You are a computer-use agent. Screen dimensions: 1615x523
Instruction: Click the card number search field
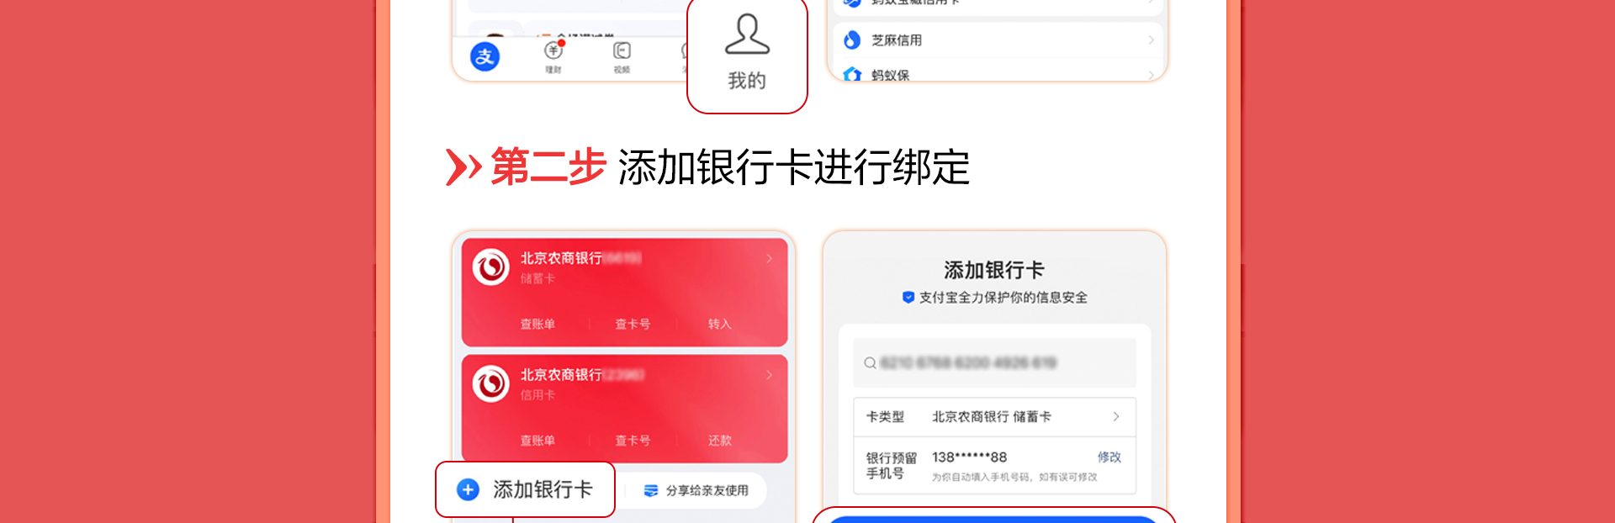click(994, 362)
